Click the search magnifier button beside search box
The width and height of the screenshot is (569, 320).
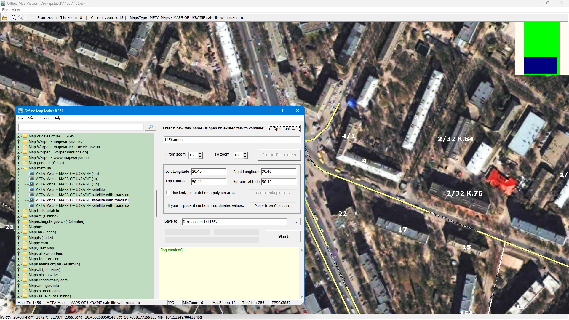tap(150, 127)
